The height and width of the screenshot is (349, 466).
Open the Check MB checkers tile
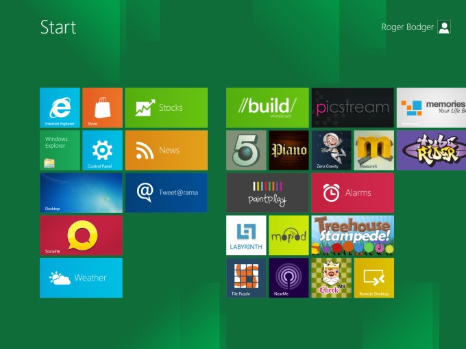coord(332,278)
